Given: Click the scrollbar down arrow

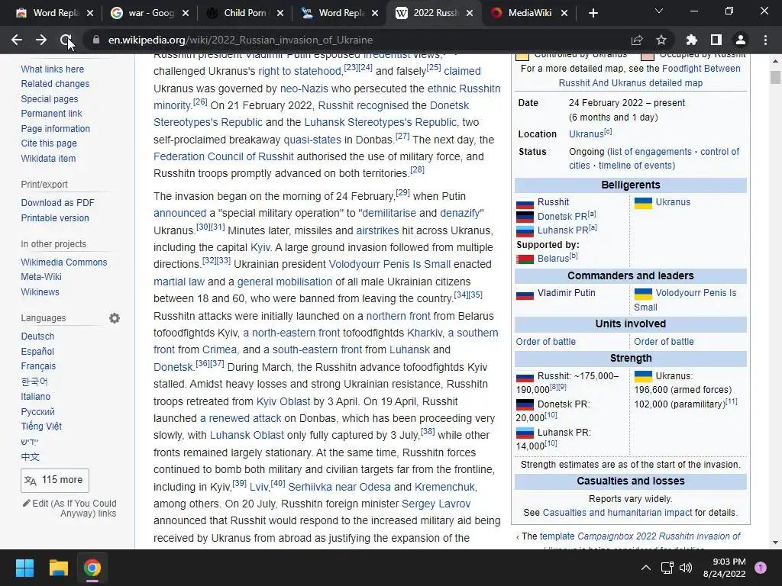Looking at the screenshot, I should (774, 543).
